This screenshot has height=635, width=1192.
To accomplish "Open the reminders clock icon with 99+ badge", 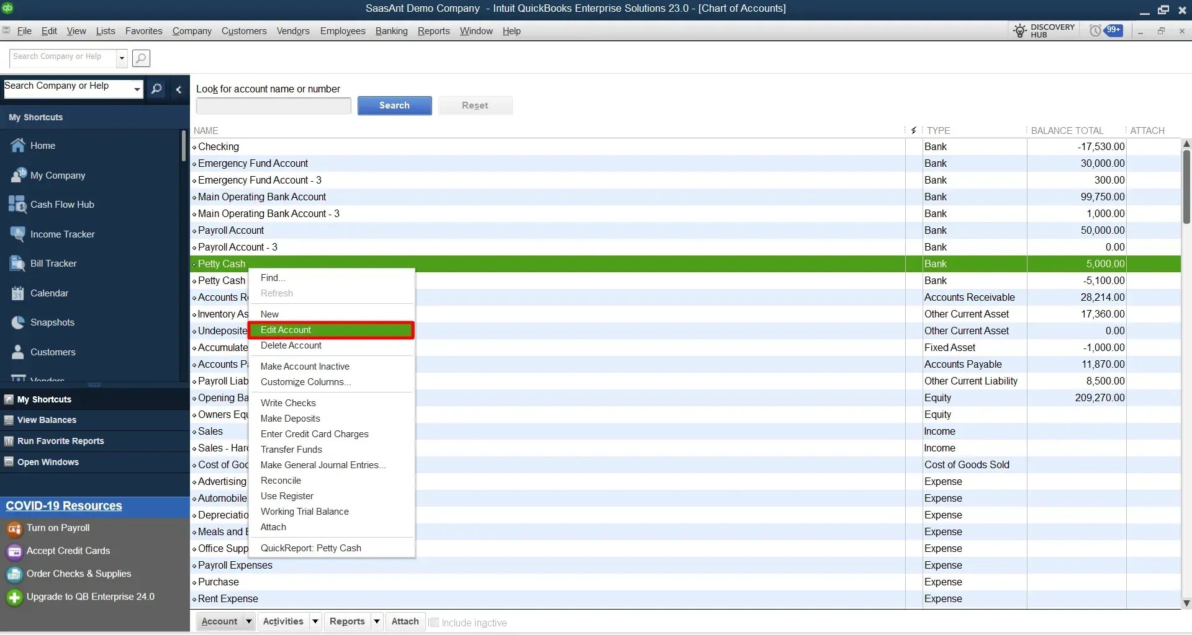I will point(1106,30).
